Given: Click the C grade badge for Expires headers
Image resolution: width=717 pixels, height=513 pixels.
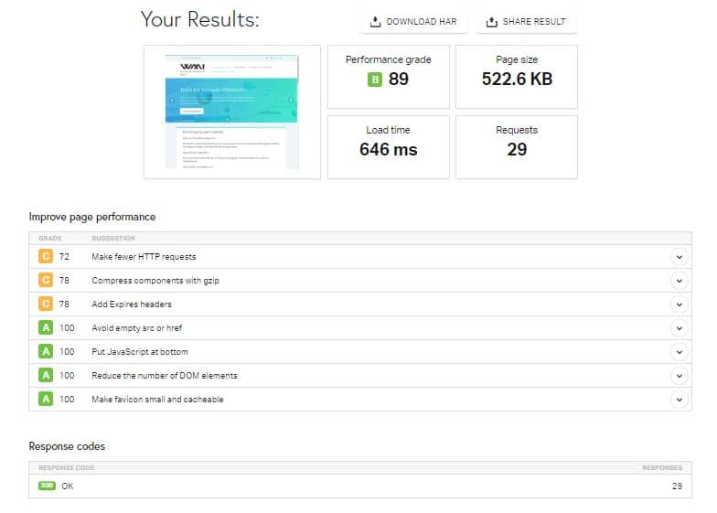Looking at the screenshot, I should (46, 304).
